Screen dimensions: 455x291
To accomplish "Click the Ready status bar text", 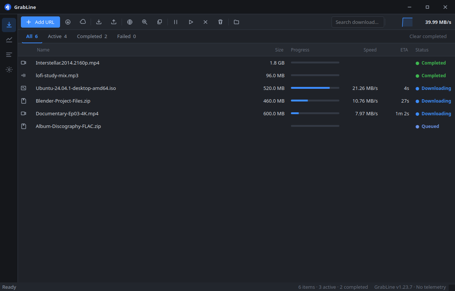I will (x=9, y=287).
